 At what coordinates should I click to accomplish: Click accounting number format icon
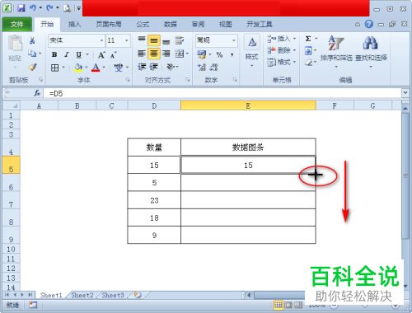tap(202, 54)
